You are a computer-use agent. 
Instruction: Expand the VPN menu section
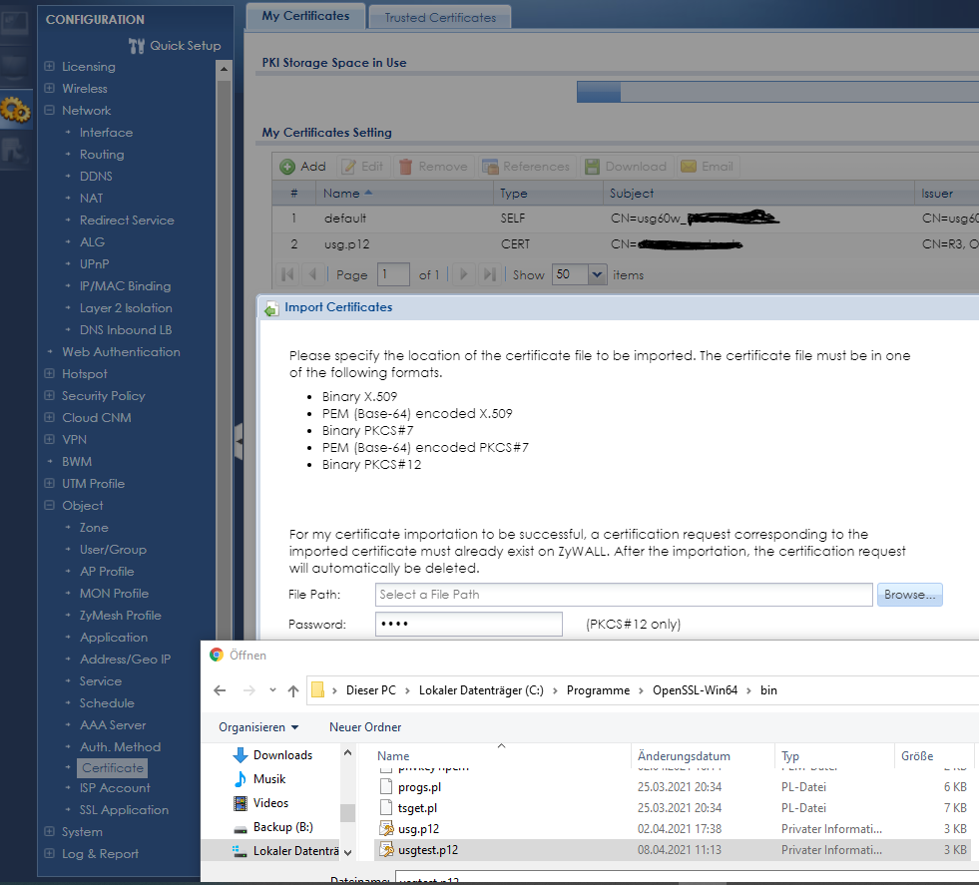(x=50, y=440)
